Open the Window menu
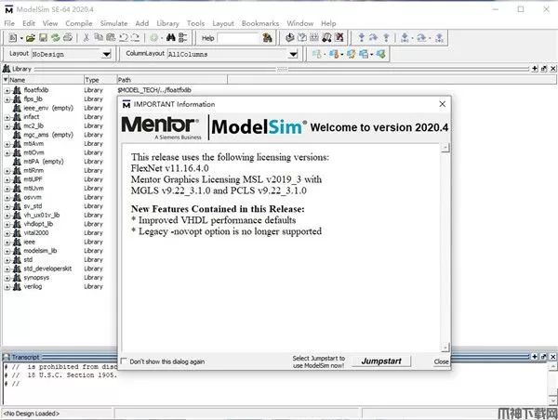 [300, 23]
